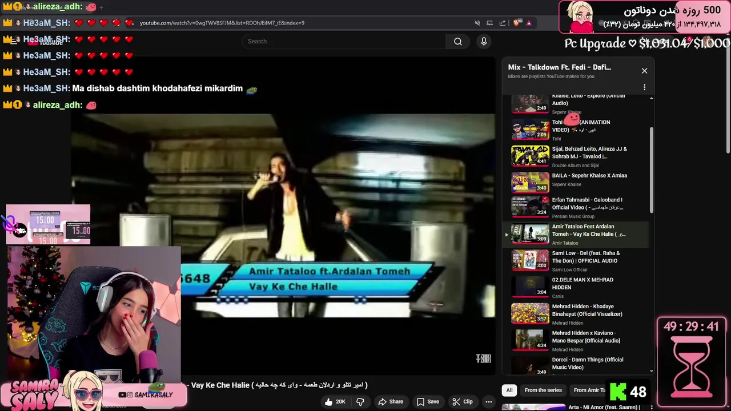Click the muted-tab speaker icon in address bar
The height and width of the screenshot is (411, 731).
477,23
